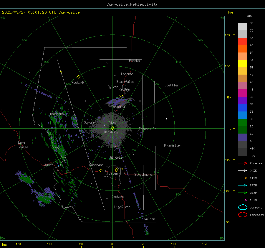Click the Didsbury label
The height and width of the screenshot is (248, 265).
(111, 132)
